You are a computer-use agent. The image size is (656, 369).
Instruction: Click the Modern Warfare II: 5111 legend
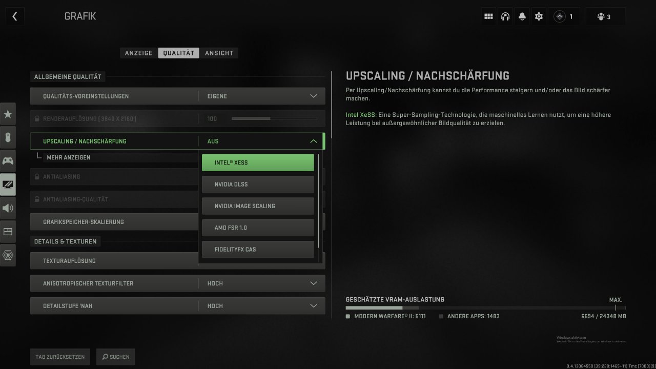(x=386, y=316)
